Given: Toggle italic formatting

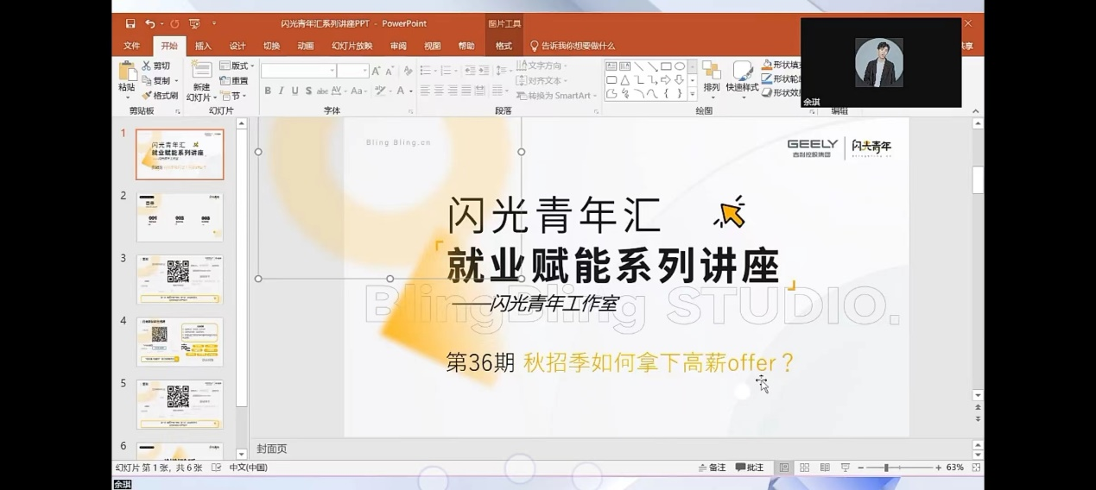Looking at the screenshot, I should (282, 91).
